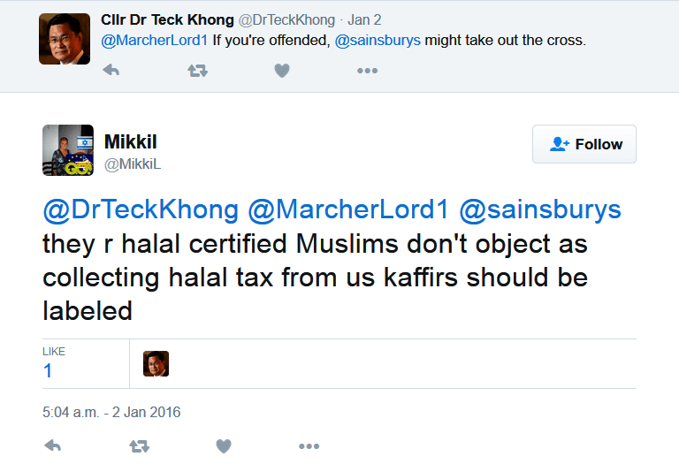Open Mikkil's profile avatar
679x464 pixels.
pyautogui.click(x=68, y=150)
